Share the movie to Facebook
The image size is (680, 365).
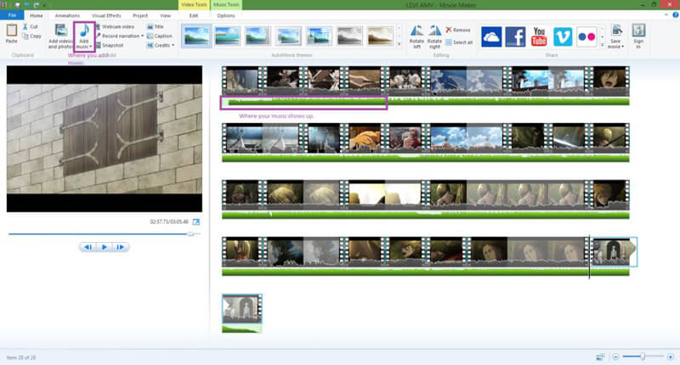click(x=515, y=36)
